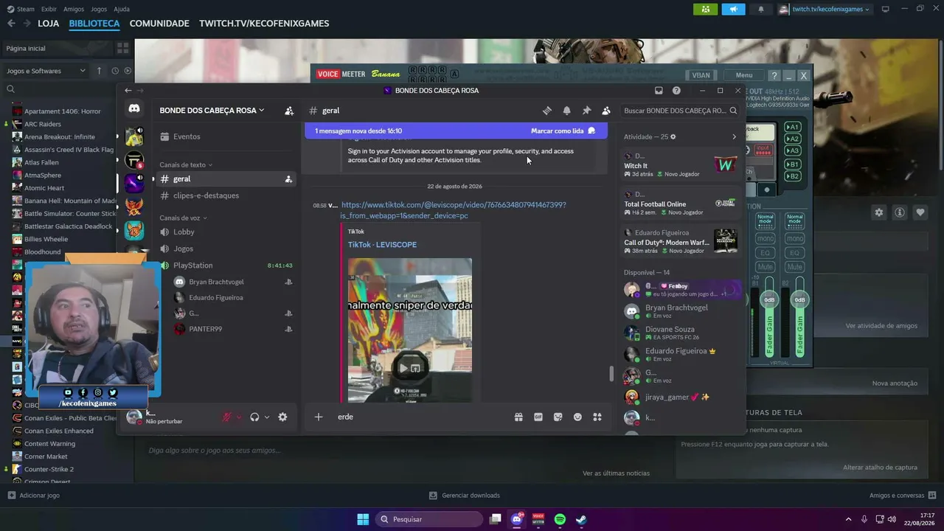Toggle Voicemeeter A1 output routing

point(793,127)
